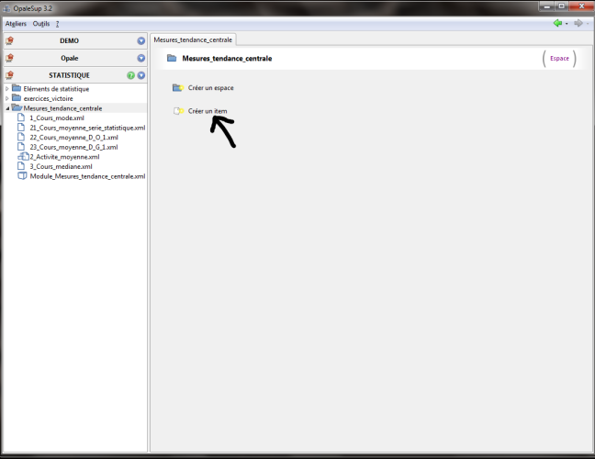Viewport: 595px width, 459px height.
Task: Minimize the OpaleSup window
Action: tap(546, 6)
